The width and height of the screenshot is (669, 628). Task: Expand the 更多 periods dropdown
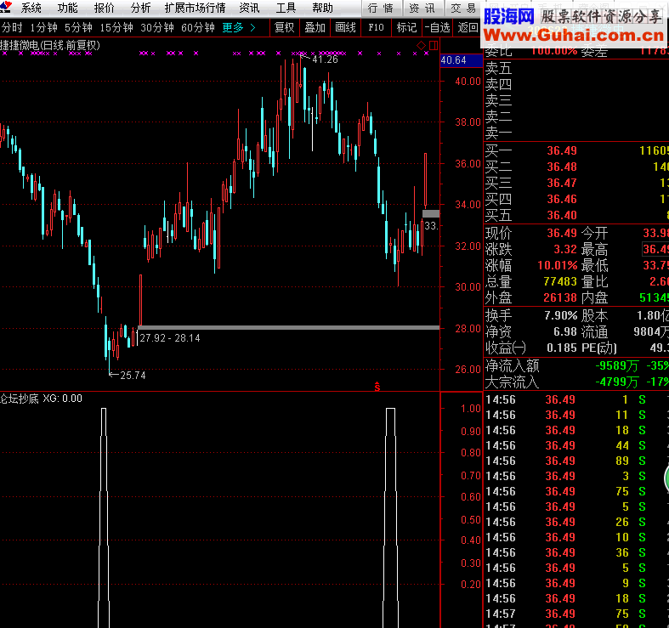coord(239,28)
